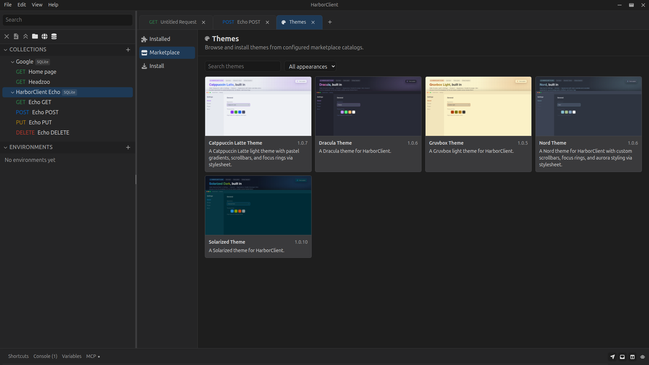
Task: Add a new environment with plus icon
Action: (x=128, y=148)
